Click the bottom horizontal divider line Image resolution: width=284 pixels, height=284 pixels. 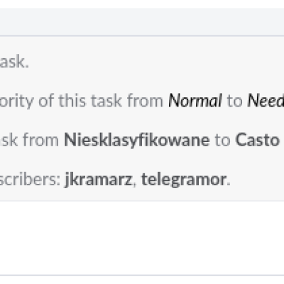(142, 275)
